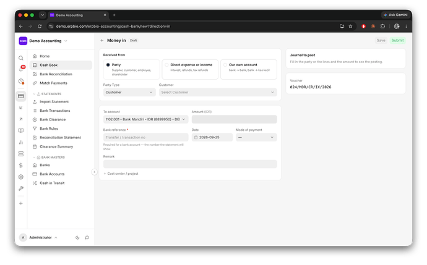Open Reconciliation Statement page
The width and height of the screenshot is (427, 265).
(61, 138)
